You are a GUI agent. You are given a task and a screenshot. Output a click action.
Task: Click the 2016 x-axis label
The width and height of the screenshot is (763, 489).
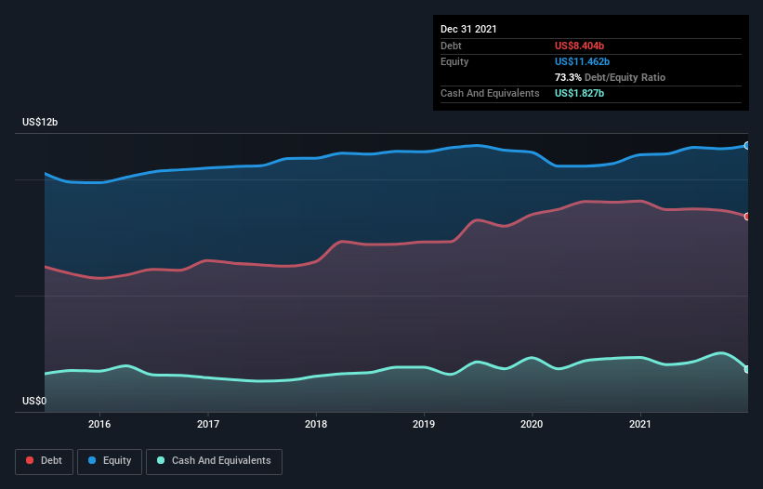click(x=99, y=424)
